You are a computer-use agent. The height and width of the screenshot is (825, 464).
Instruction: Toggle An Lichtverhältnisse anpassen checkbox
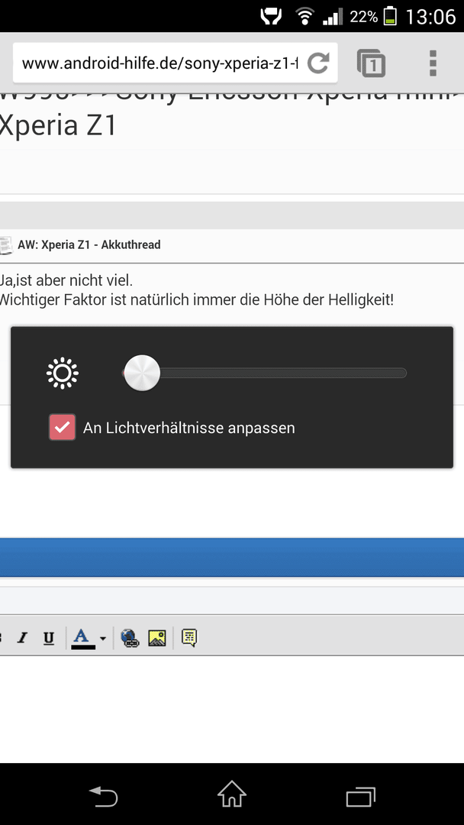click(62, 427)
